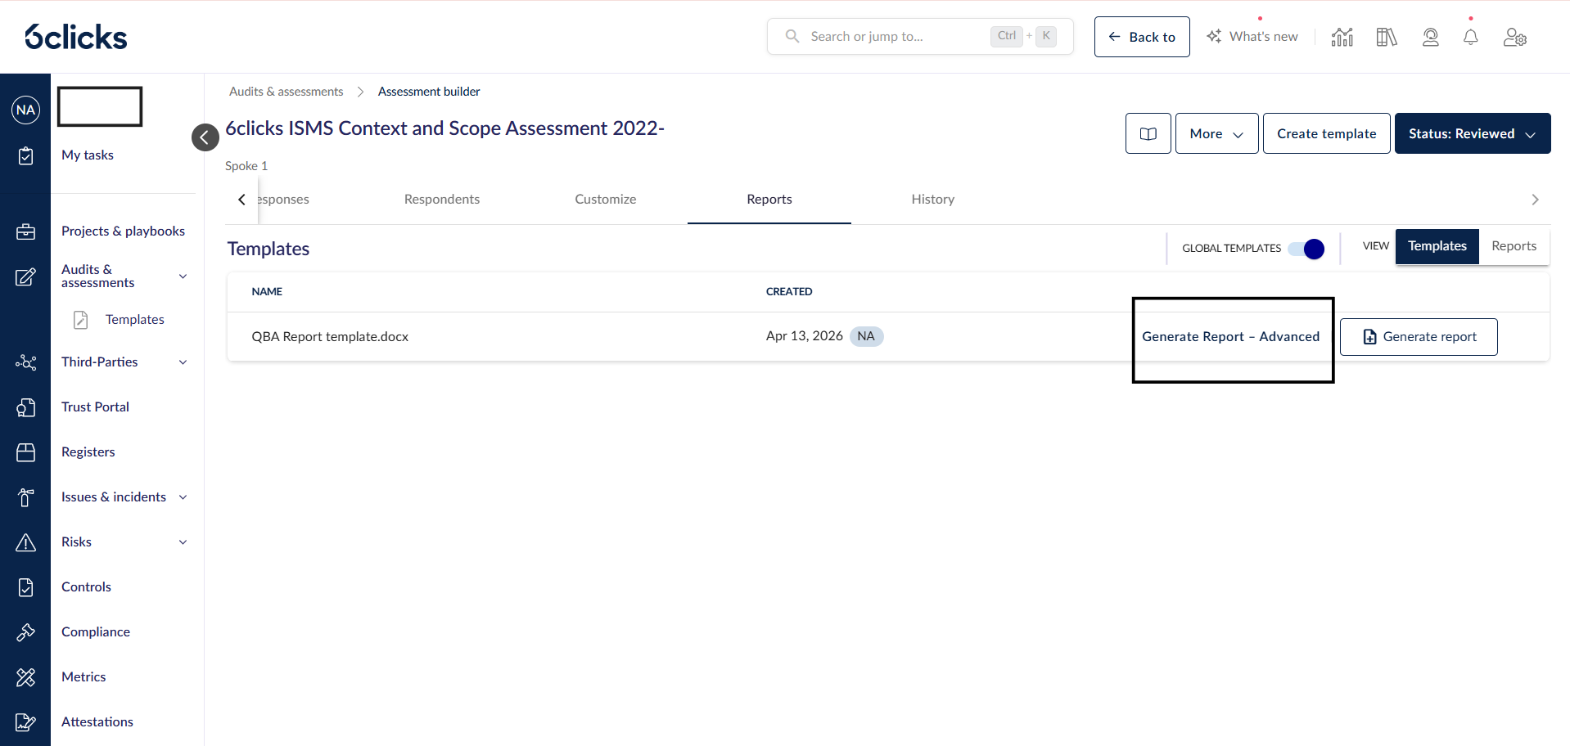
Task: Open the book icon beside the More button
Action: coord(1148,133)
